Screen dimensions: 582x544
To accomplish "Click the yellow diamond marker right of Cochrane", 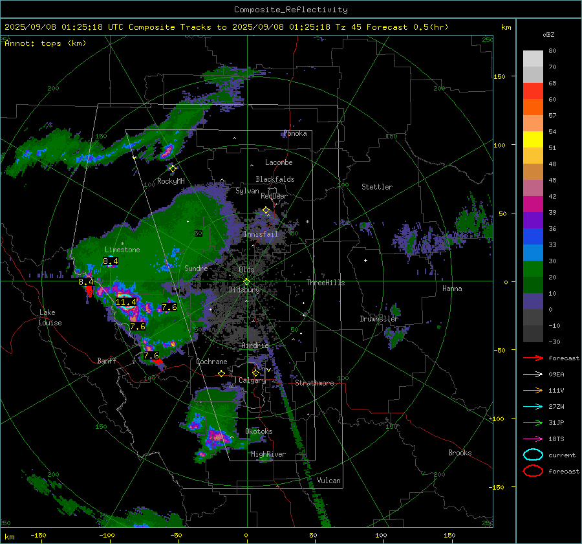I will [222, 373].
